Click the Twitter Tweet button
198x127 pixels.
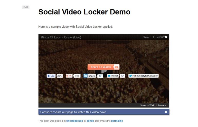(x=113, y=76)
